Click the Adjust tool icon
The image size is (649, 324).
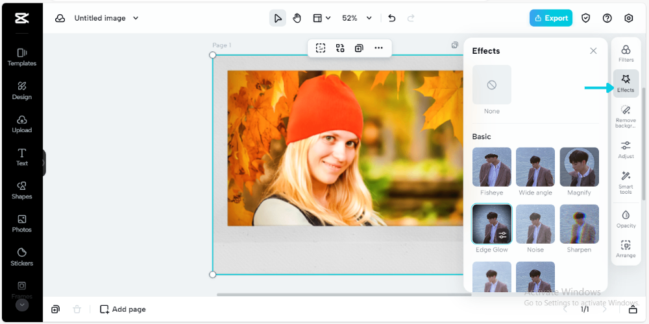tap(626, 149)
